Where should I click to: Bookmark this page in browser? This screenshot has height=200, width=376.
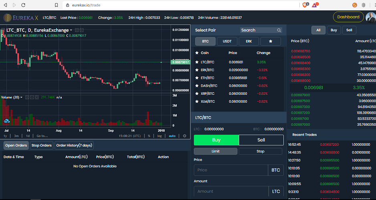tap(57, 5)
